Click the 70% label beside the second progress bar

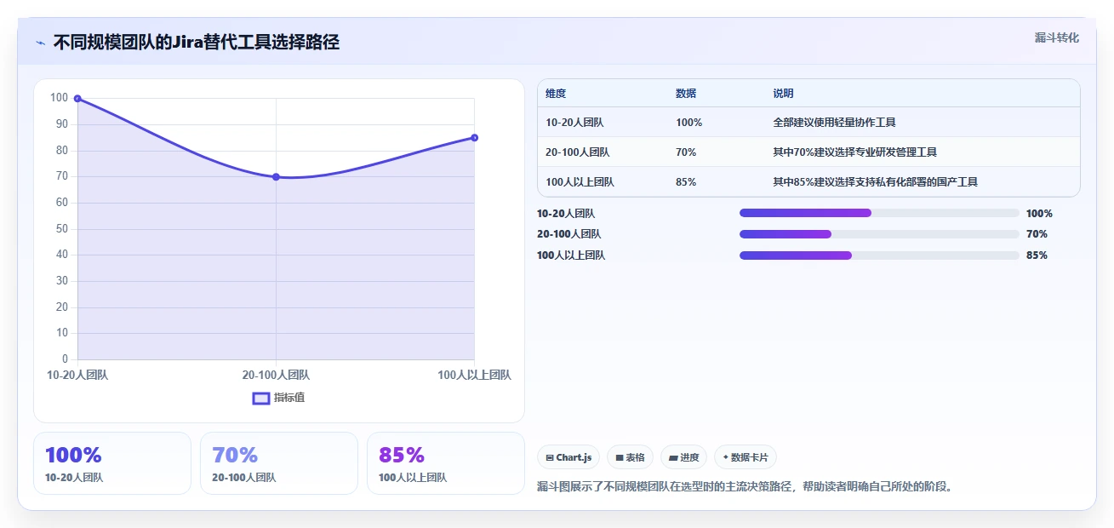click(1037, 234)
